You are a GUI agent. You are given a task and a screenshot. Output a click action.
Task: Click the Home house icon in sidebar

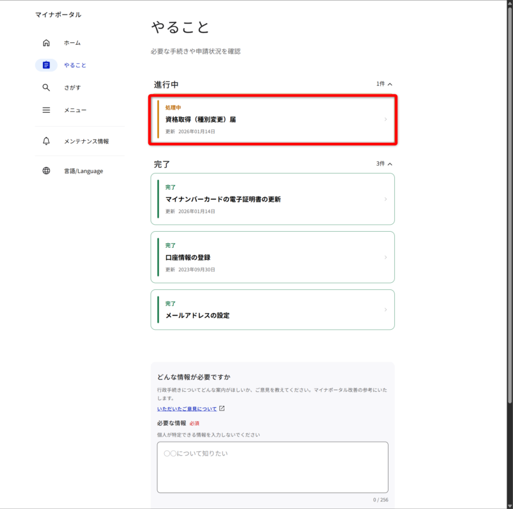click(46, 43)
